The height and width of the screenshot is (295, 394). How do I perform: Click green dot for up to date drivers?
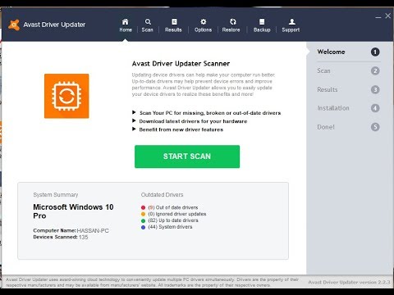pos(143,220)
